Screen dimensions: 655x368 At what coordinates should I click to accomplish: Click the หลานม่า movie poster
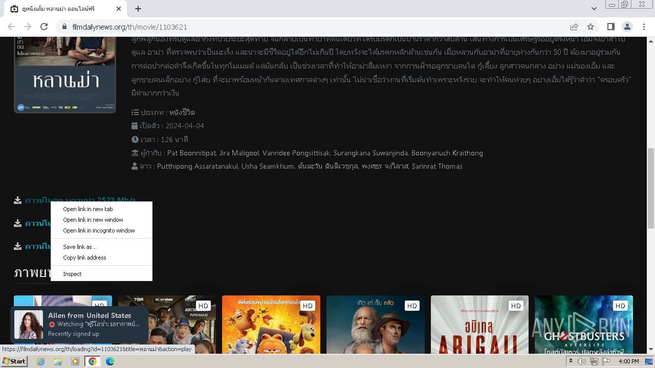(x=65, y=75)
